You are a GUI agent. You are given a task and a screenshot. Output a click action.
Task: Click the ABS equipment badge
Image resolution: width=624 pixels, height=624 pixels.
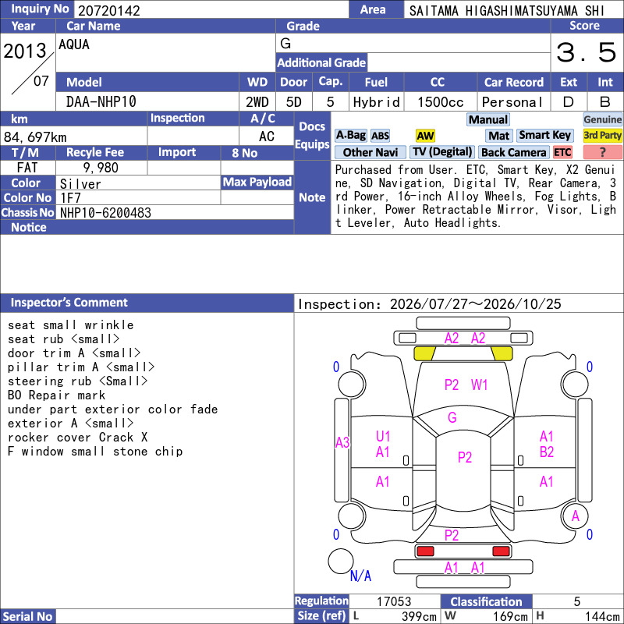[380, 136]
